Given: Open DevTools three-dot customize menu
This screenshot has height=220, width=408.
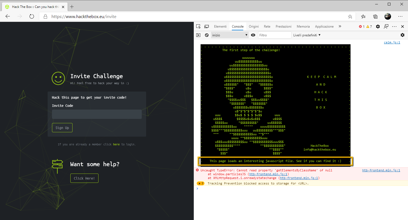Looking at the screenshot, I should tap(394, 27).
